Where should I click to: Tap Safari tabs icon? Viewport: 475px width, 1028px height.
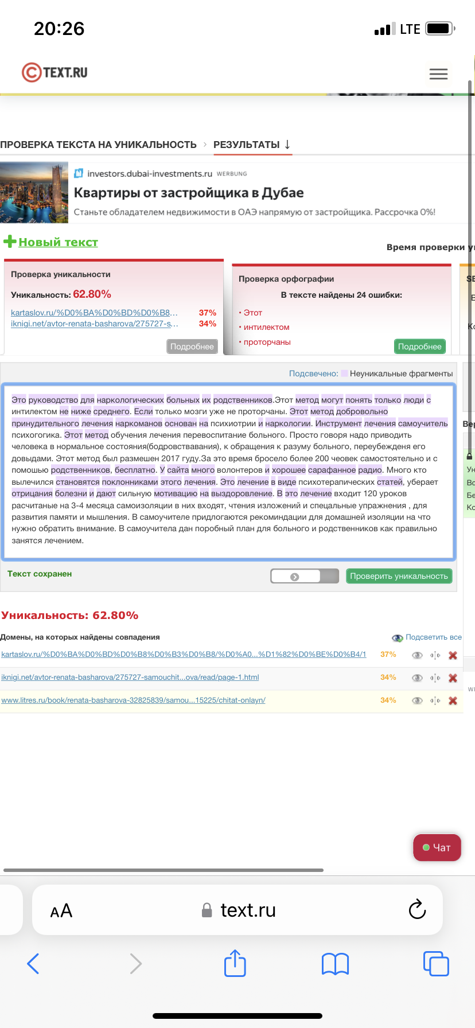pos(436,963)
